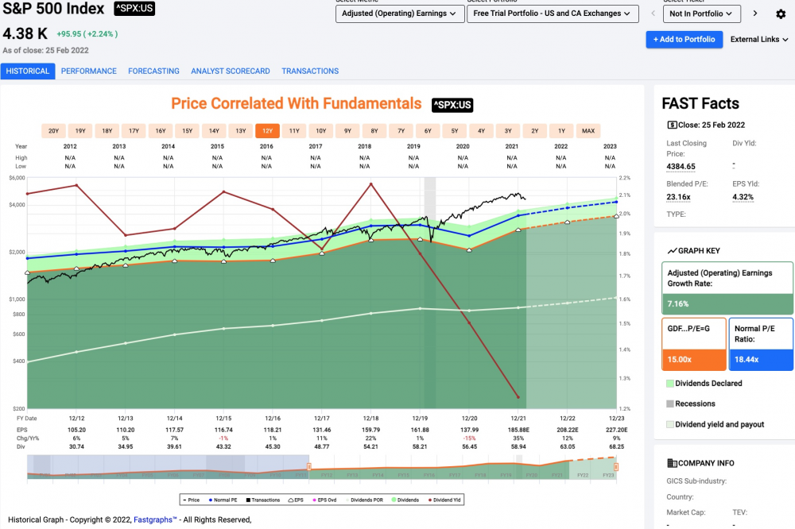This screenshot has width=795, height=529.
Task: Toggle Dividend yield and payout key
Action: (715, 425)
